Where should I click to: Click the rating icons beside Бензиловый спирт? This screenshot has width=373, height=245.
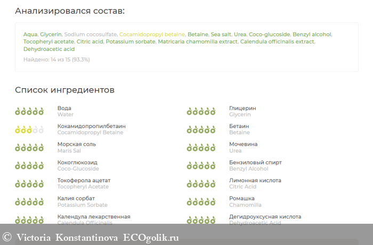point(201,165)
